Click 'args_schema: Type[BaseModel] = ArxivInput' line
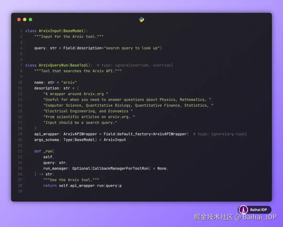Screen dimensions: 283x227 click(80, 140)
